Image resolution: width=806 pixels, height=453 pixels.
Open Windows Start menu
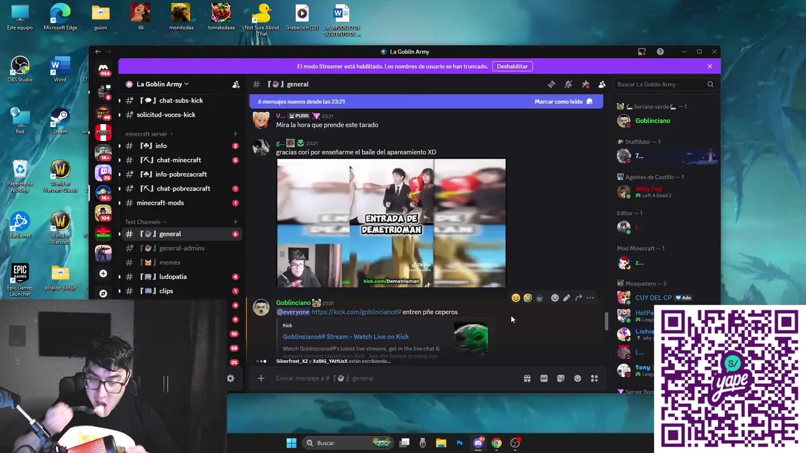pos(292,443)
